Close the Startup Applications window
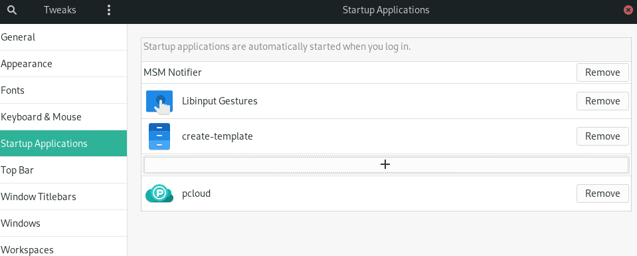This screenshot has height=256, width=637. pyautogui.click(x=628, y=10)
